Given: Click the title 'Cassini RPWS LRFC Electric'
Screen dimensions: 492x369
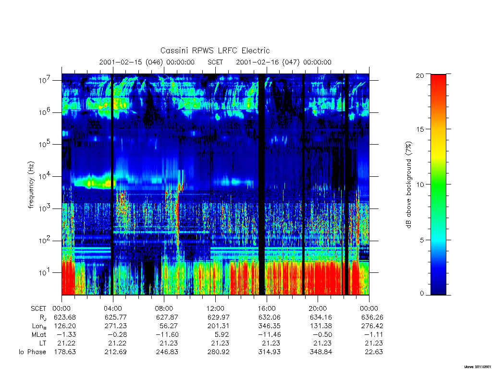Looking at the screenshot, I should (x=215, y=50).
